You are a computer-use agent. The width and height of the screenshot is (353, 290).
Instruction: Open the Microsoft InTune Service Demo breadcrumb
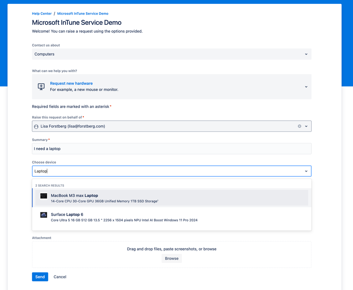coord(82,13)
